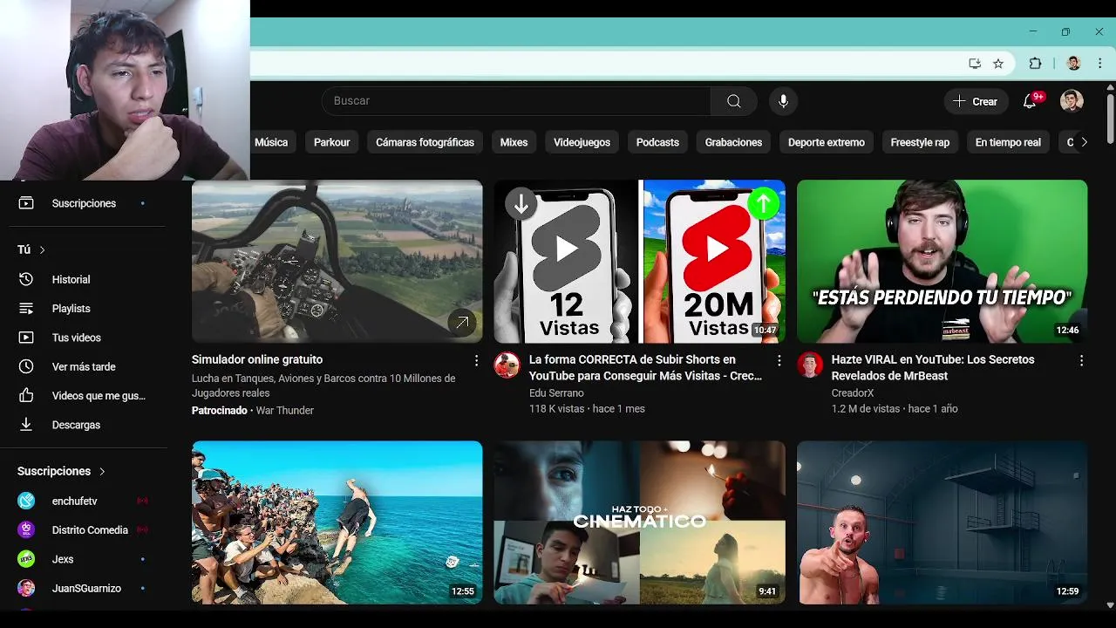Click War Thunder sponsor name
1116x628 pixels.
click(x=284, y=410)
